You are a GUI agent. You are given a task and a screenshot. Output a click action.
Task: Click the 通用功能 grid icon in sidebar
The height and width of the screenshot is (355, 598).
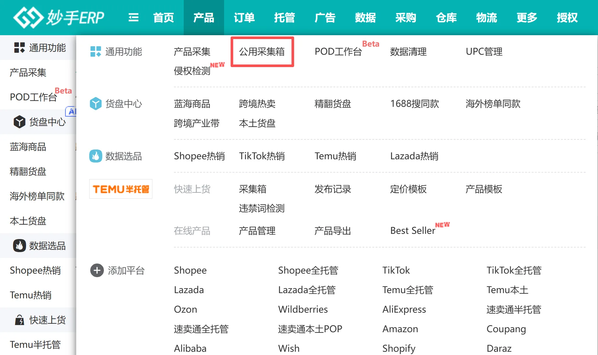(x=19, y=48)
